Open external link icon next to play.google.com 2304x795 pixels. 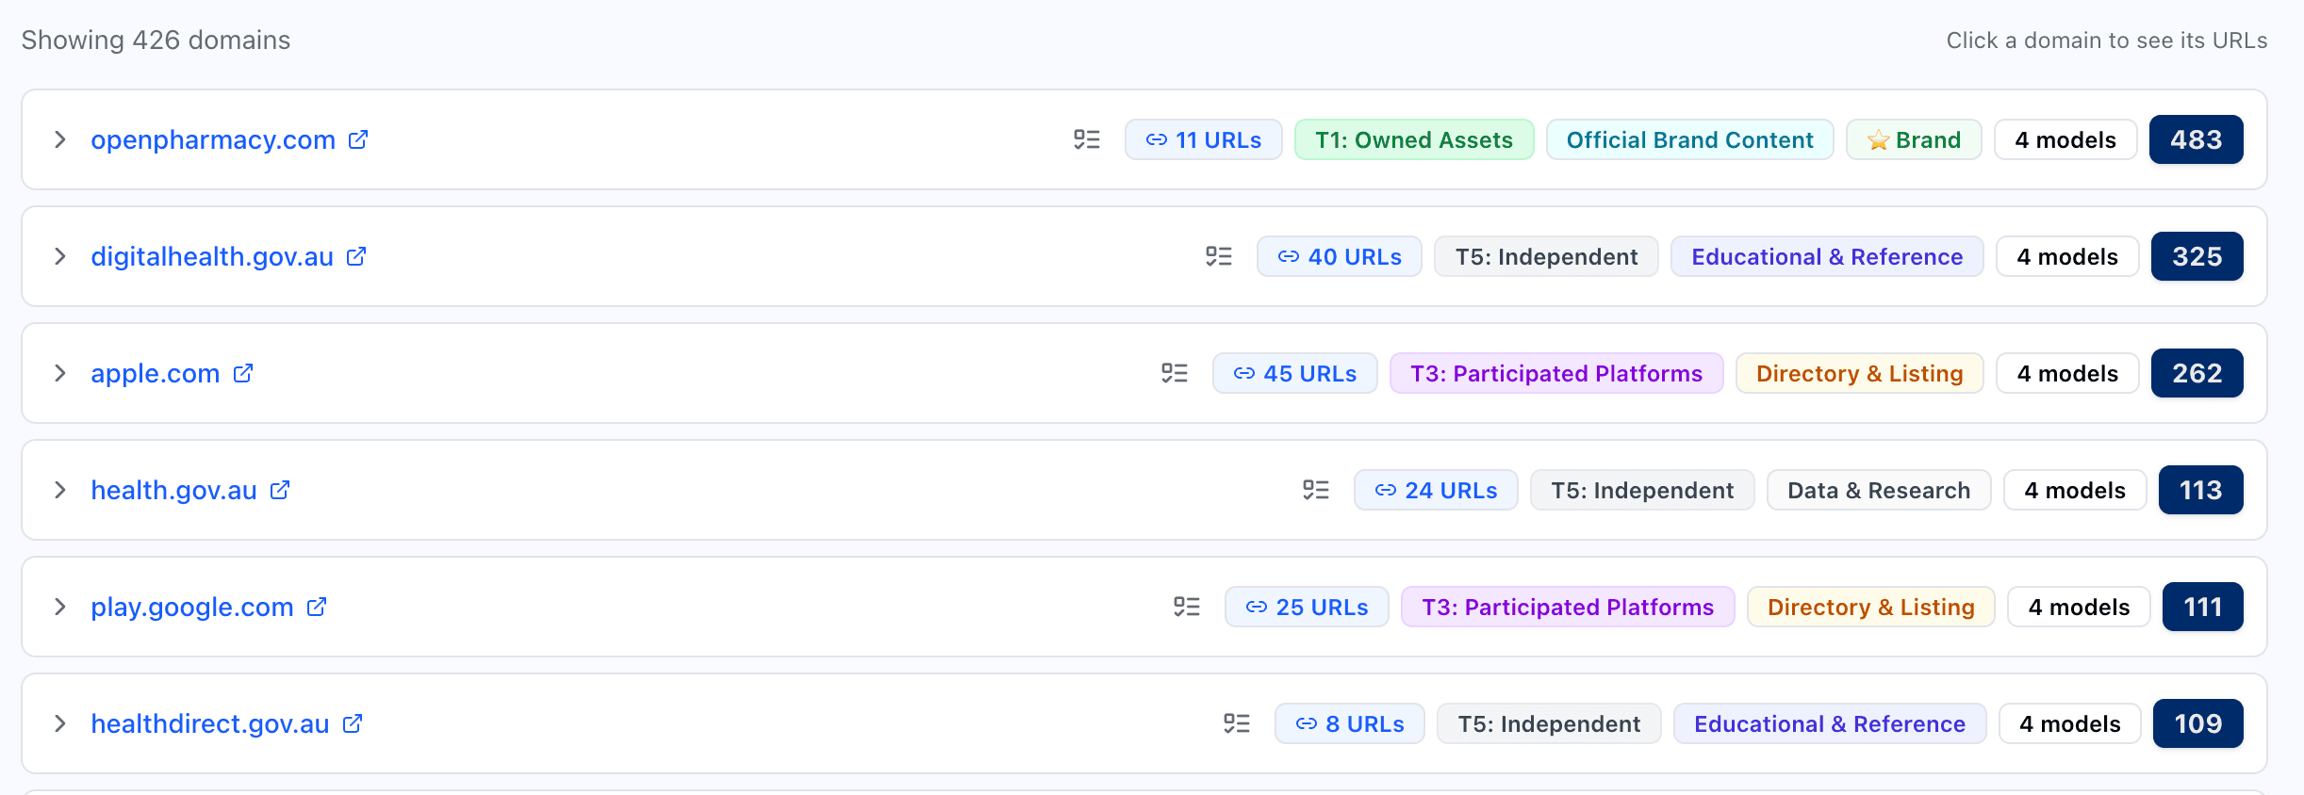[317, 607]
